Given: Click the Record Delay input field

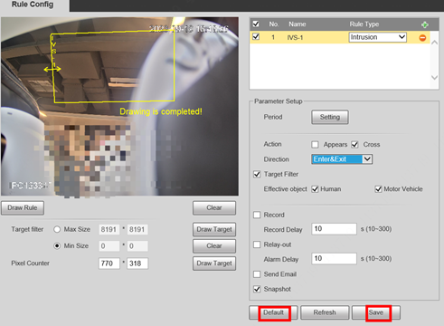Looking at the screenshot, I should (x=334, y=229).
